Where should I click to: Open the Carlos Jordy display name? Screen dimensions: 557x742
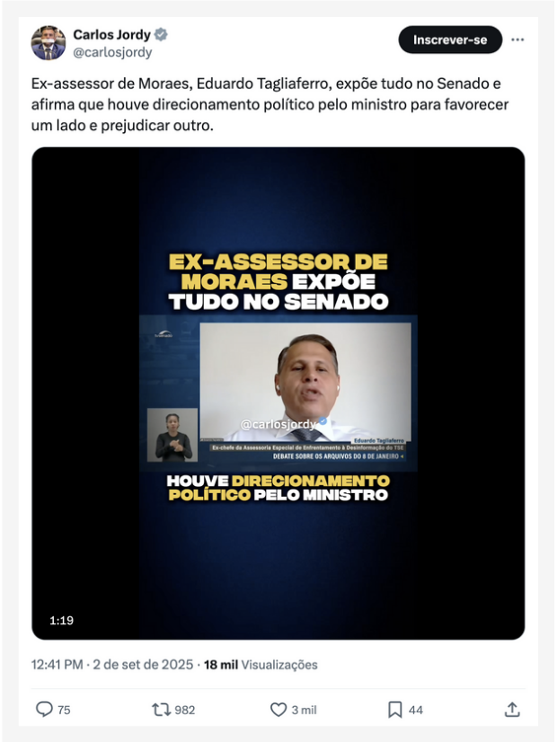[x=111, y=34]
